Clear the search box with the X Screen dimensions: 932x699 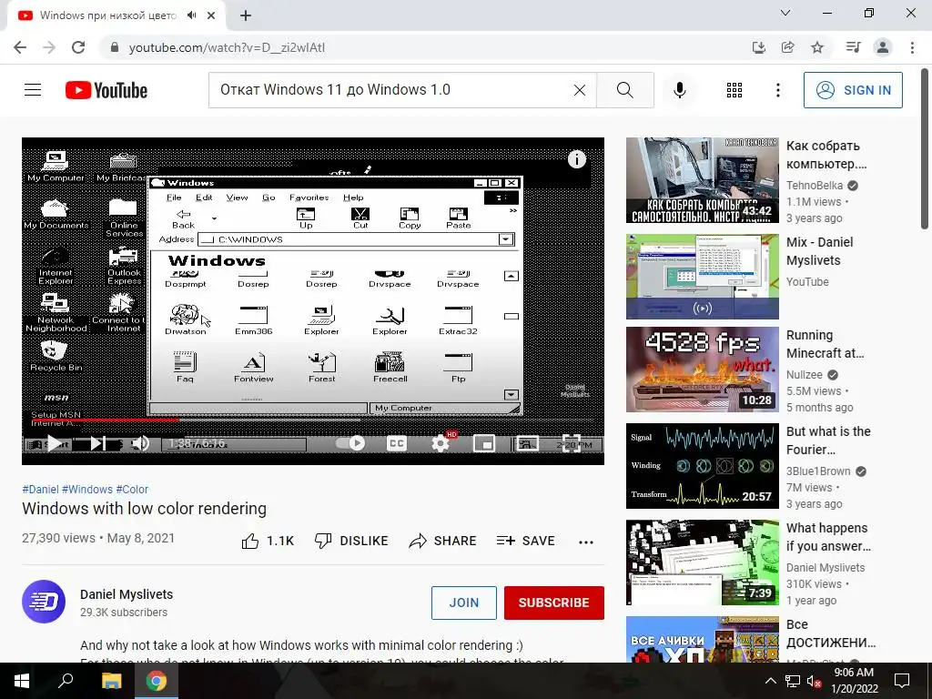click(580, 90)
